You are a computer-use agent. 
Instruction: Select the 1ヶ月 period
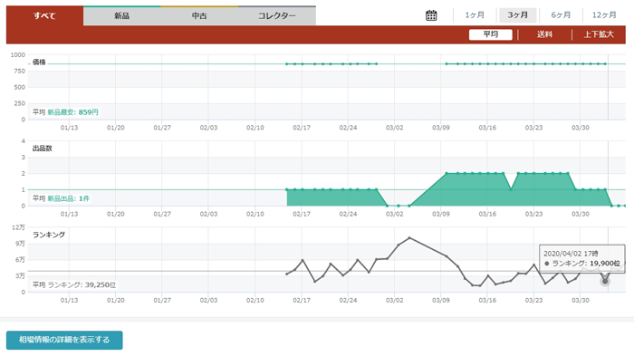(x=475, y=15)
